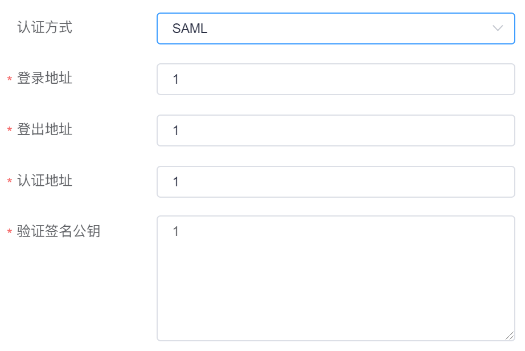525x351 pixels.
Task: Click the resize handle of the 验证签名公钥 textarea
Action: (510, 336)
